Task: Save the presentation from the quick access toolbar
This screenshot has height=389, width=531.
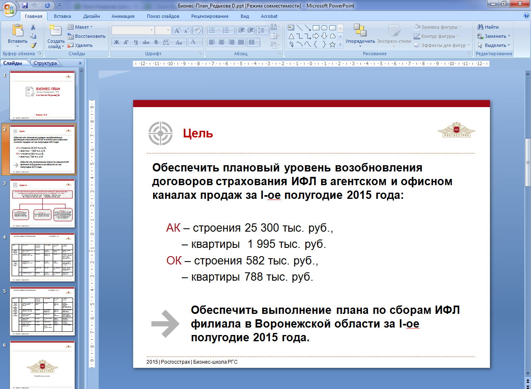Action: pos(25,5)
